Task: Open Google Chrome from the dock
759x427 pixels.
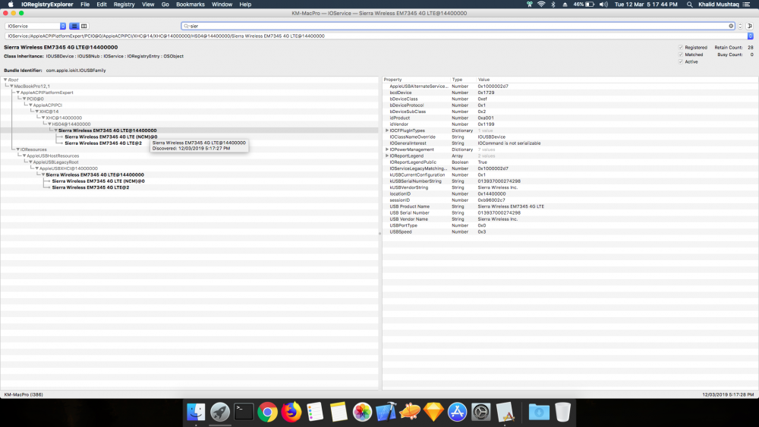Action: click(267, 412)
